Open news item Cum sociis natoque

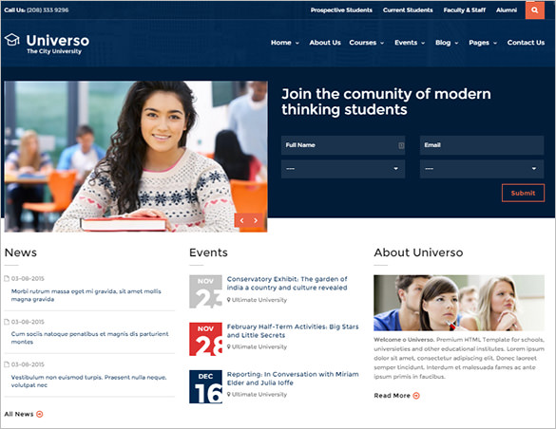click(89, 338)
